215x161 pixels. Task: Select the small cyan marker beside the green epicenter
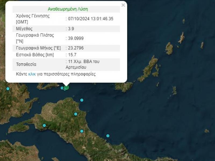pyautogui.click(x=62, y=88)
